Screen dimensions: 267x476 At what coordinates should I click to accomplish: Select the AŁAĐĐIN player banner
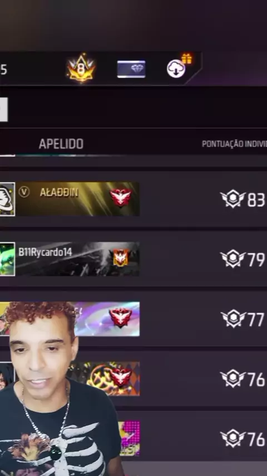(x=77, y=199)
